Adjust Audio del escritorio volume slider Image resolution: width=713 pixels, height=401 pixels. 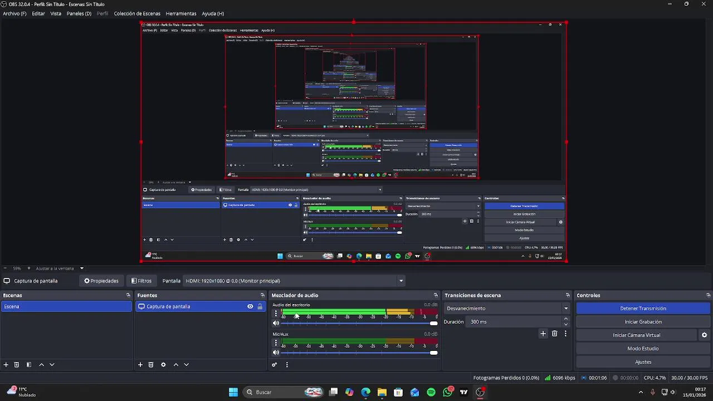click(359, 323)
